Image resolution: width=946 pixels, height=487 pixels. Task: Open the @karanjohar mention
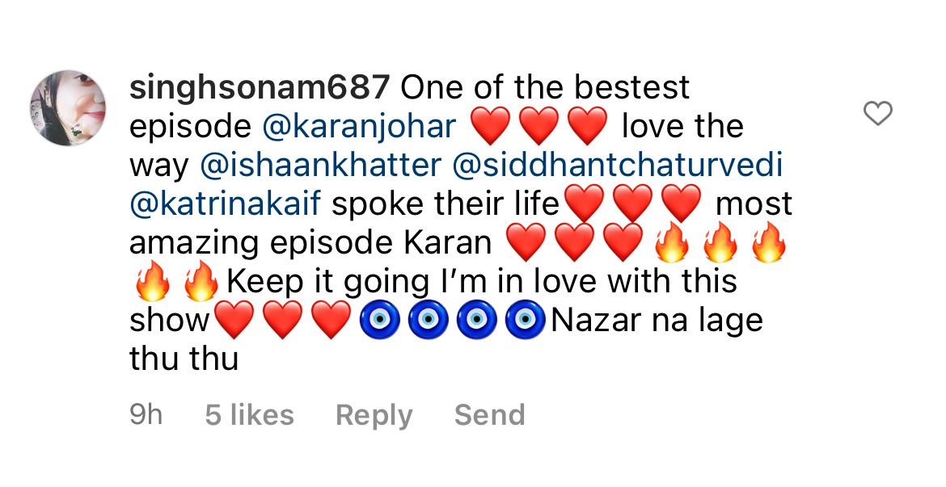click(x=360, y=127)
